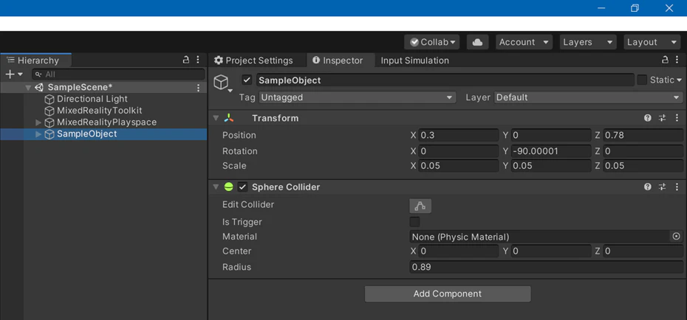Click the MixedRealityToolkit cube icon
Viewport: 687px width, 320px height.
pos(49,111)
